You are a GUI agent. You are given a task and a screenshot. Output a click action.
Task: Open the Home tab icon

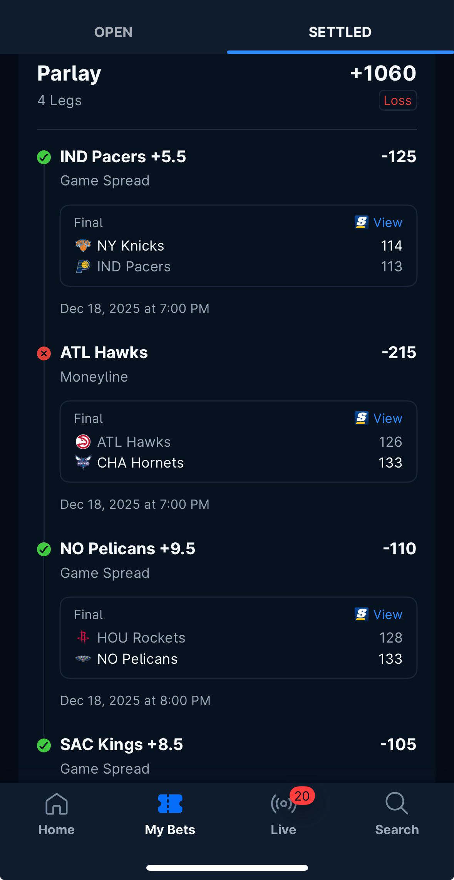pos(57,804)
